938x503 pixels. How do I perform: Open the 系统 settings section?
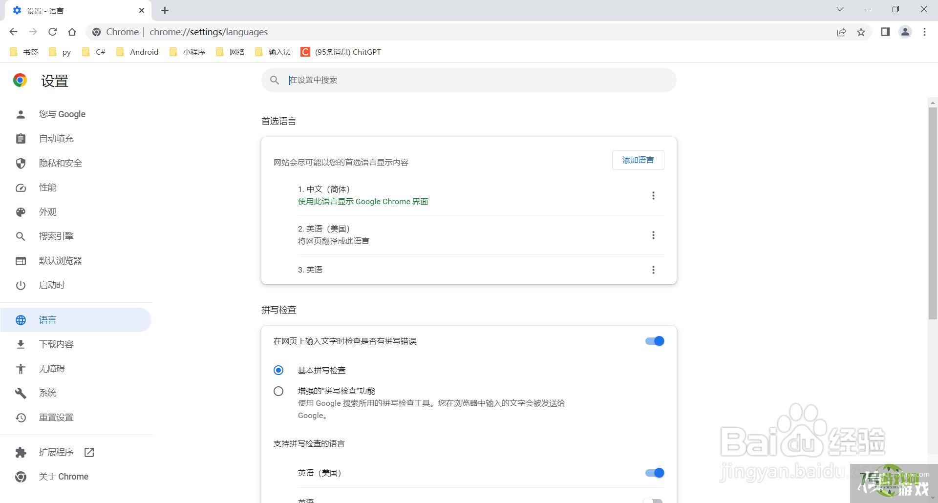point(76,393)
